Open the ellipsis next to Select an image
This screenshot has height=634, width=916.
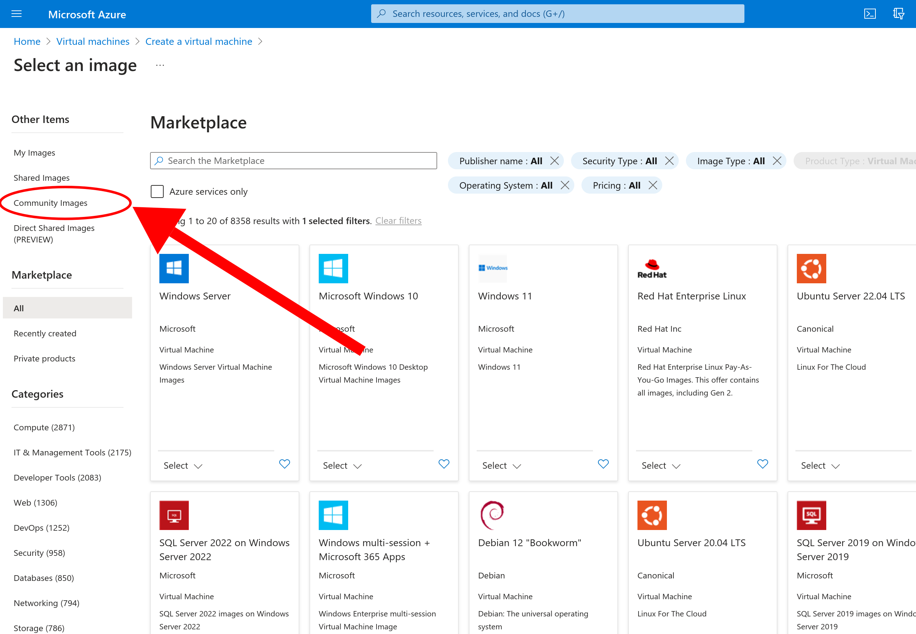160,65
